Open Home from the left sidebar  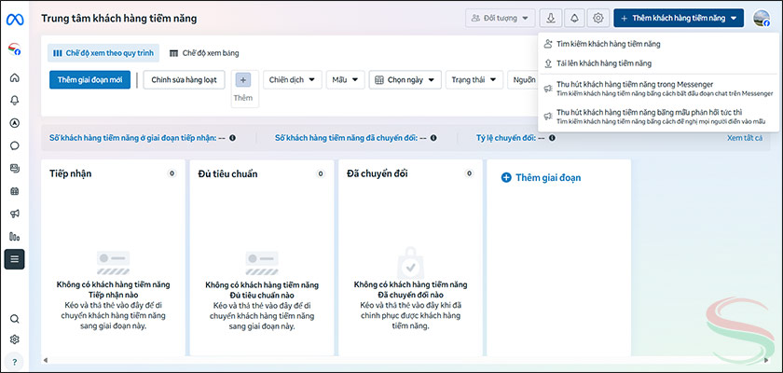[x=14, y=76]
